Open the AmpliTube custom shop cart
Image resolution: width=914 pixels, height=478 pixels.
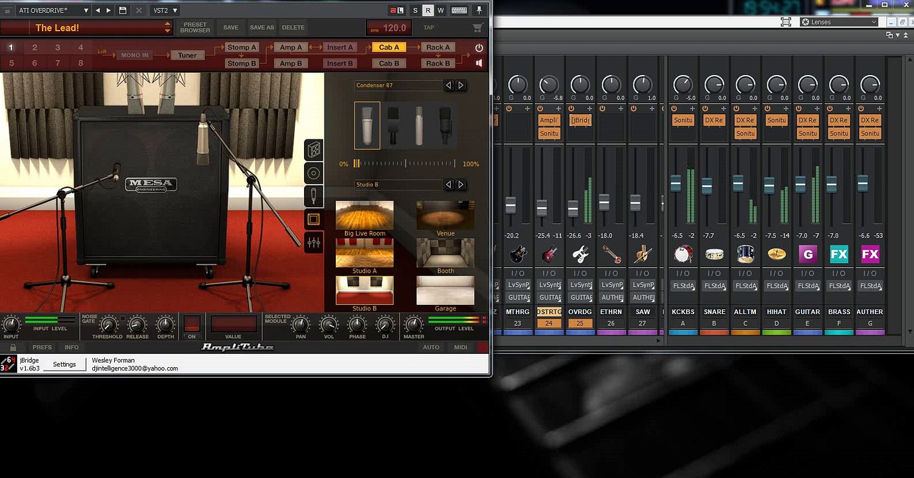(x=477, y=28)
